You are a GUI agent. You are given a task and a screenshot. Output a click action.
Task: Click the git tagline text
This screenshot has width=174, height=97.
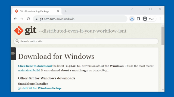82,31
